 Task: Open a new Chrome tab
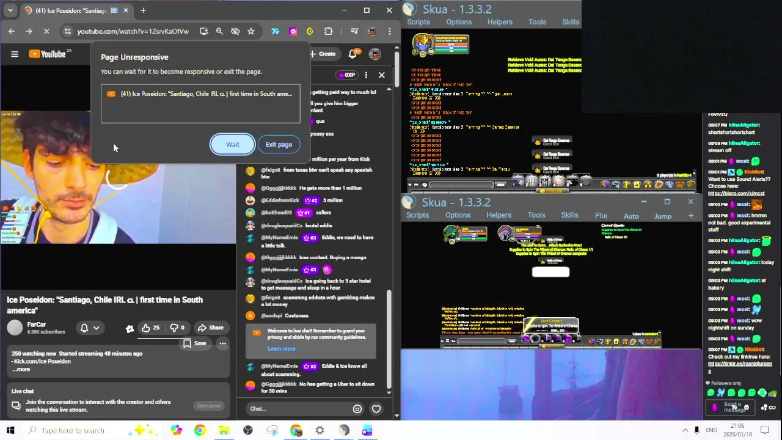tap(143, 10)
